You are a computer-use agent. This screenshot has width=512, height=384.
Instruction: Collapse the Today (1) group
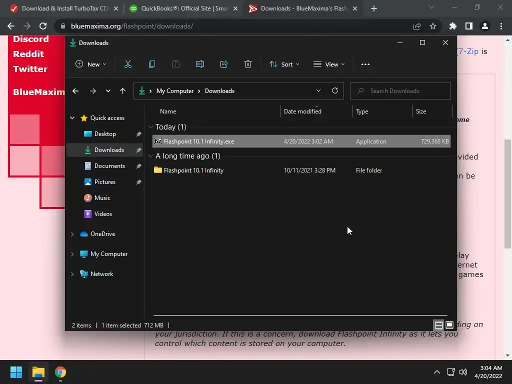pyautogui.click(x=150, y=126)
